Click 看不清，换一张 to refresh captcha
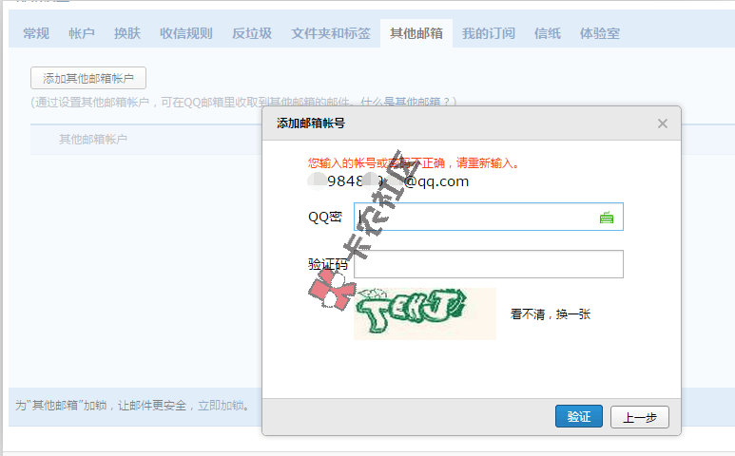The image size is (735, 456). [x=551, y=314]
